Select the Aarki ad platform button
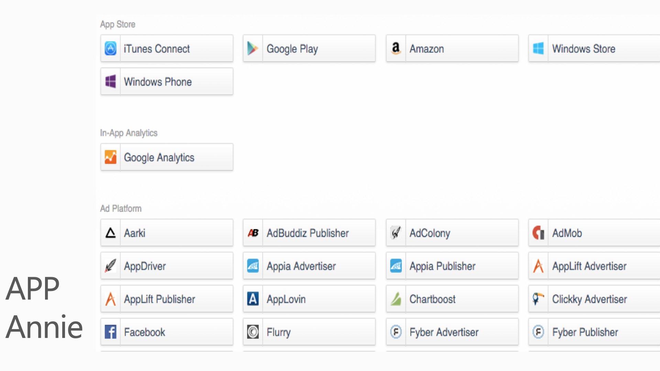This screenshot has width=660, height=371. point(167,233)
